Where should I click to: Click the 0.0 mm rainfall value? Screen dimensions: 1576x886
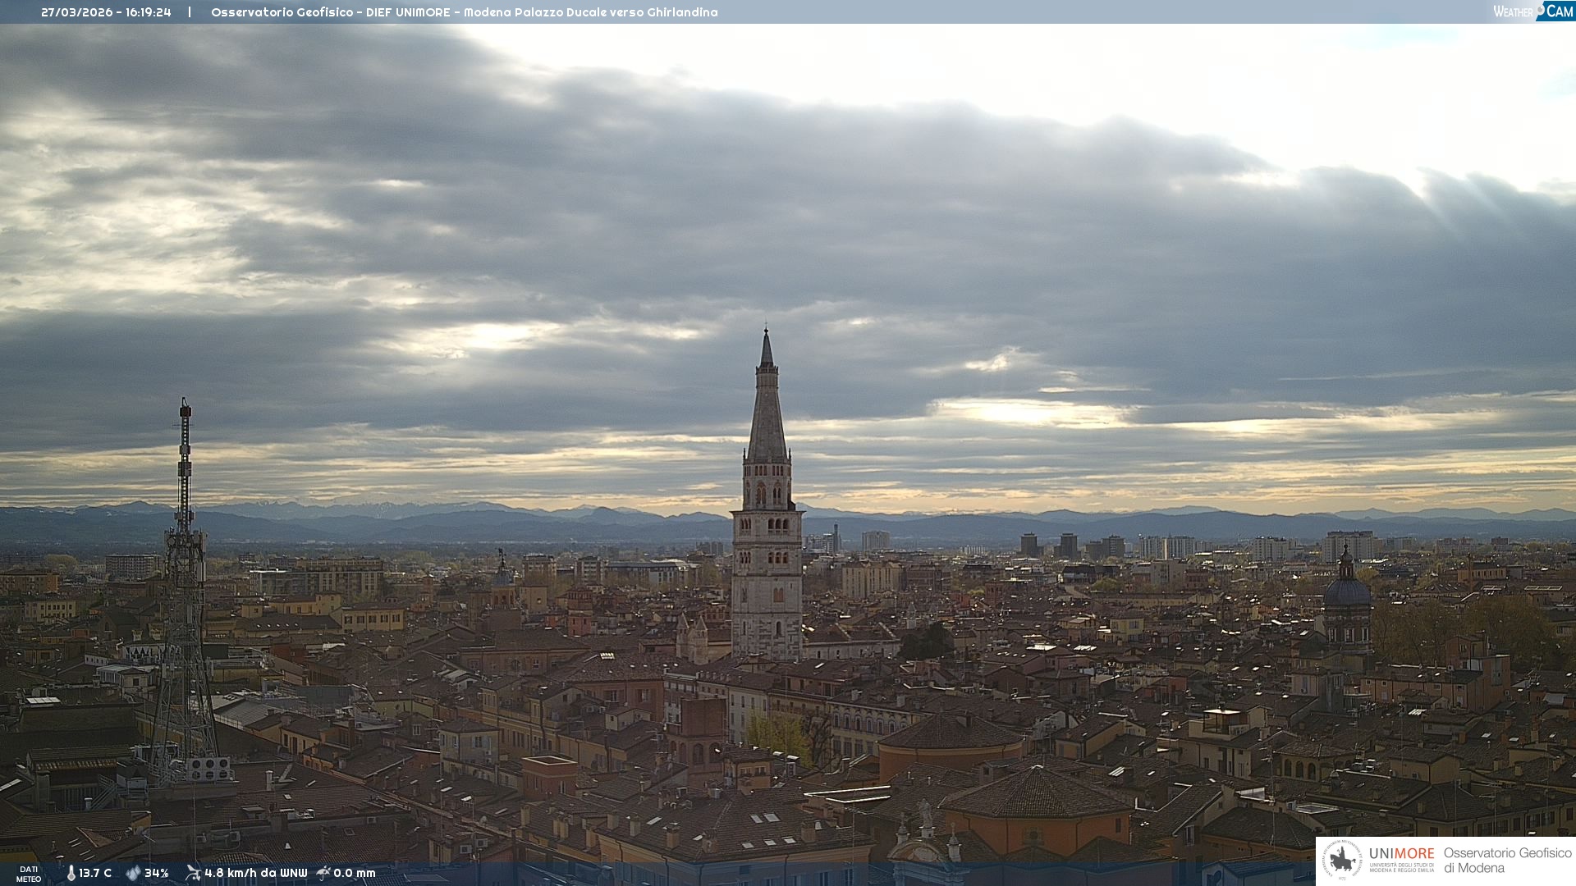pos(355,873)
